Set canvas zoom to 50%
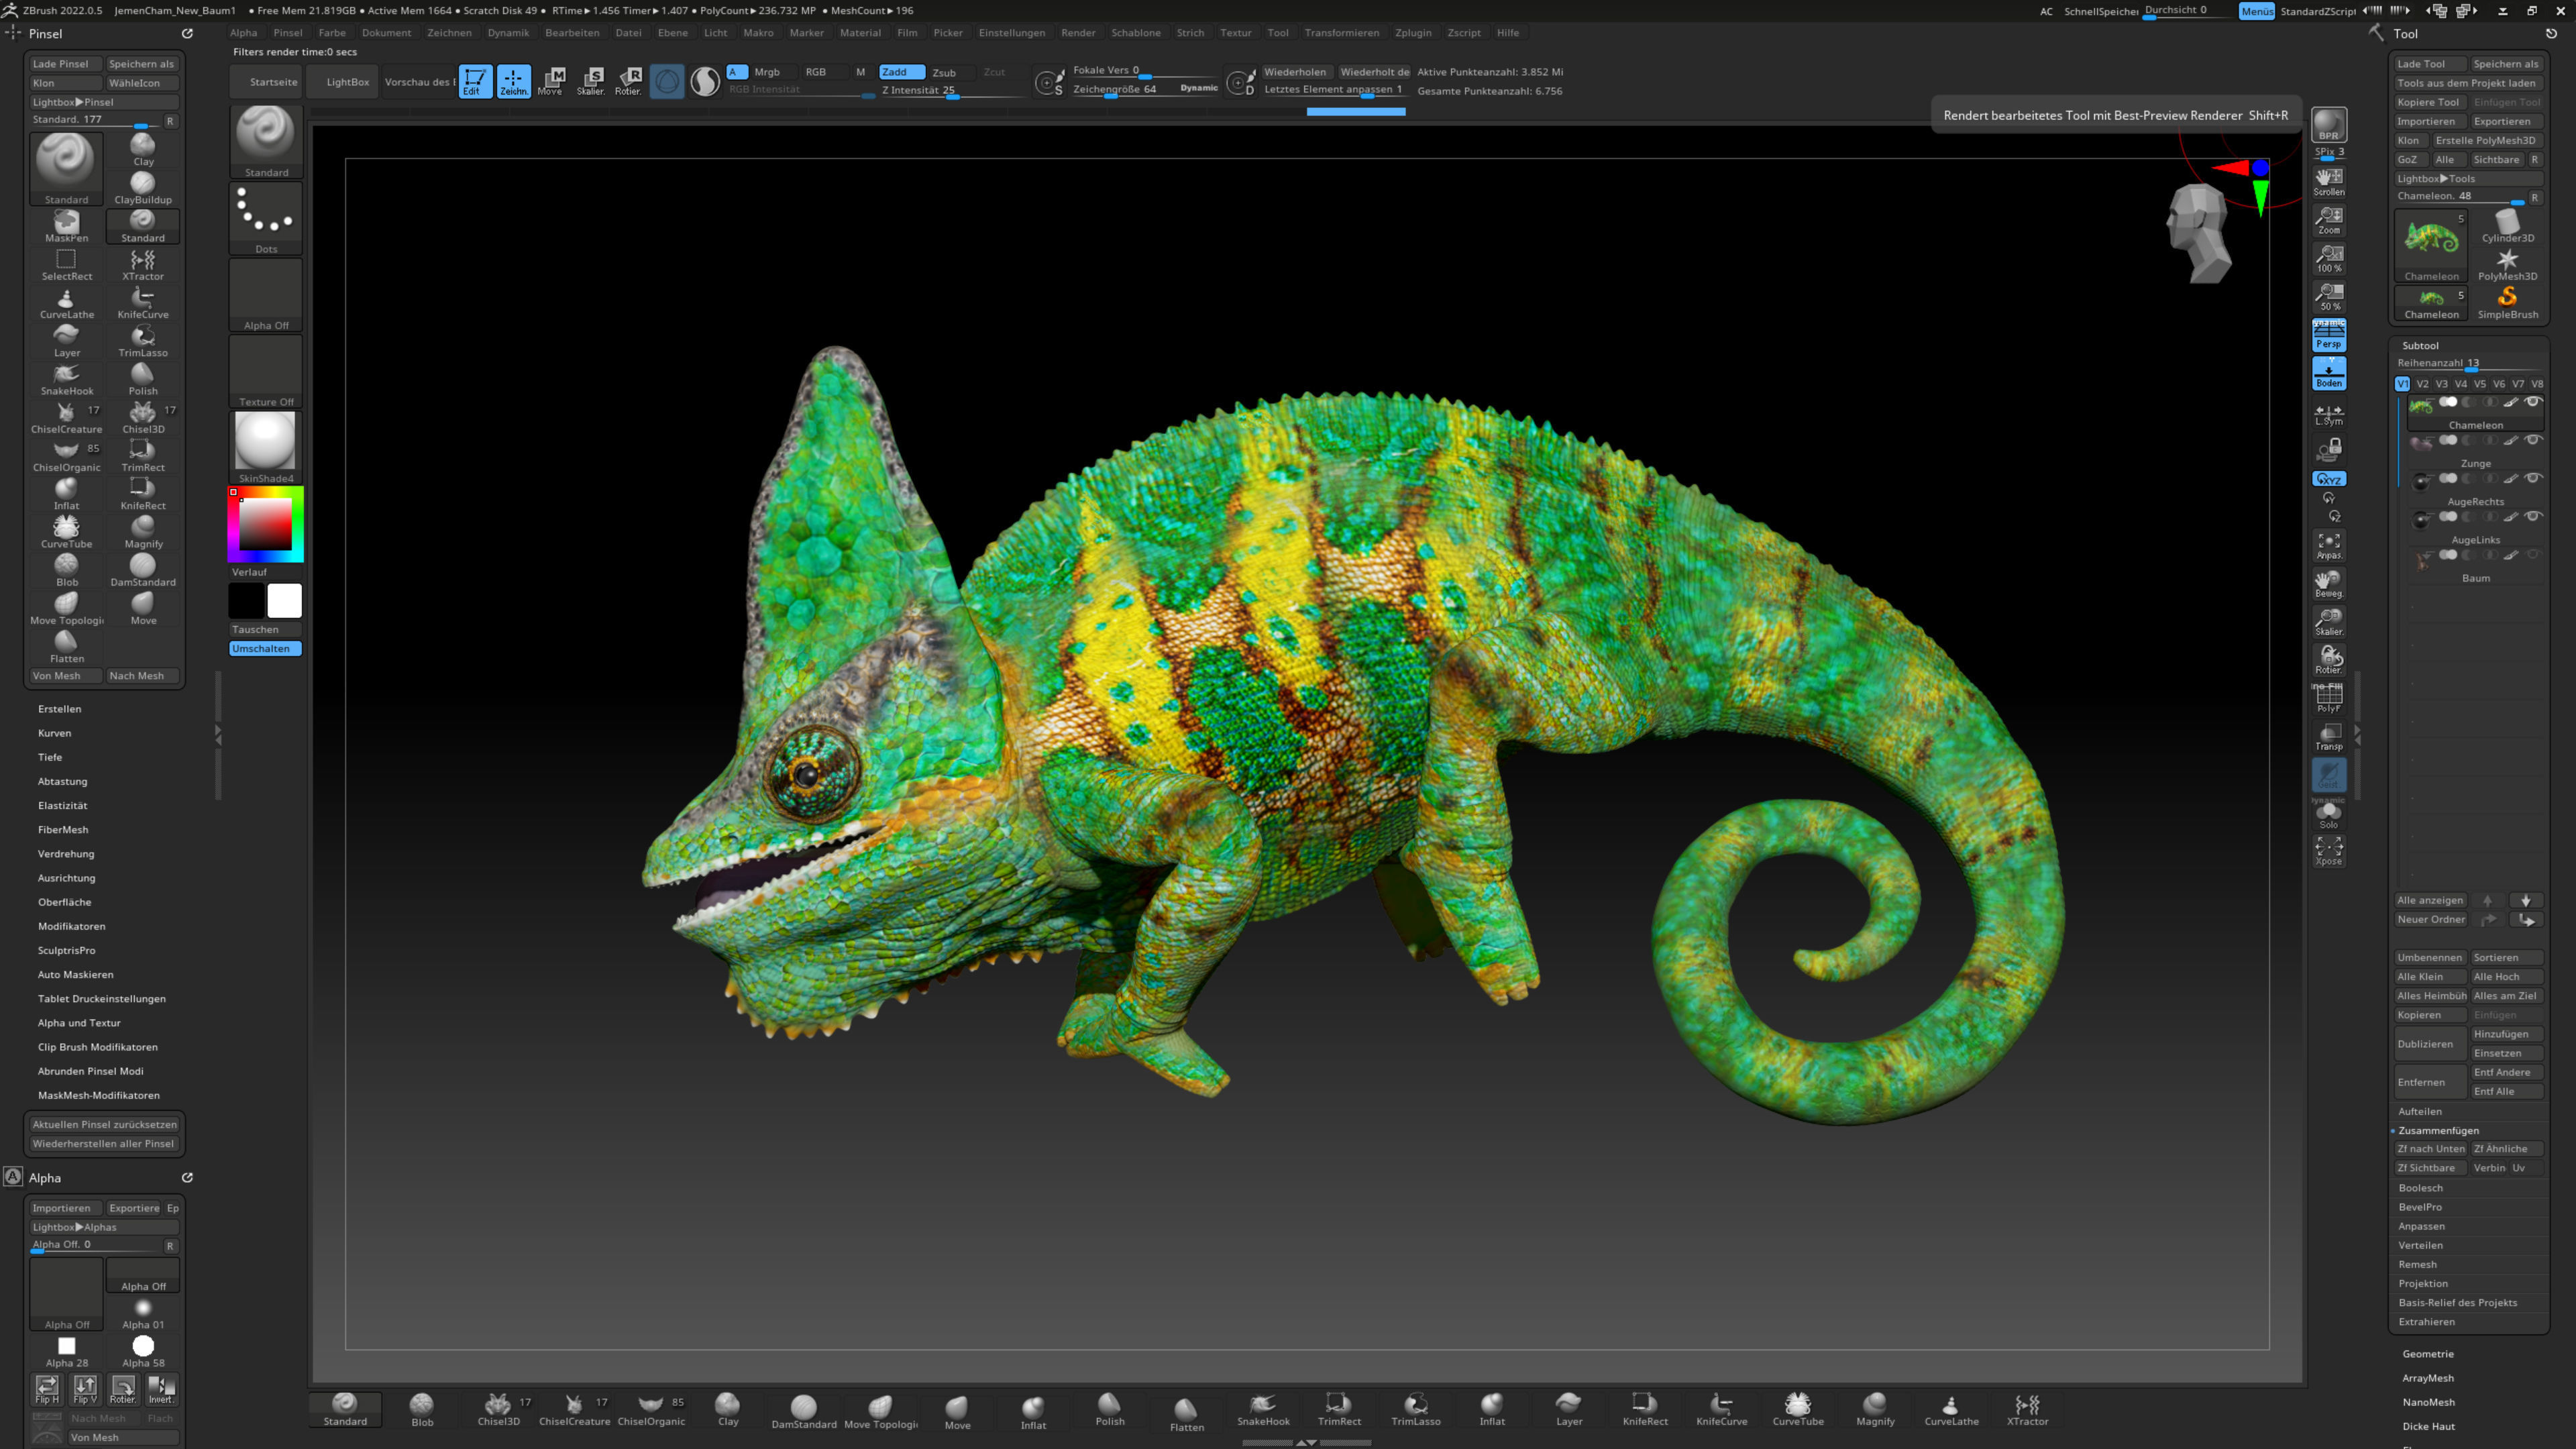This screenshot has height=1449, width=2576. (2328, 297)
